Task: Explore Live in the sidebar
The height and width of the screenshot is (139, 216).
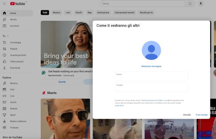Action: click(x=17, y=96)
